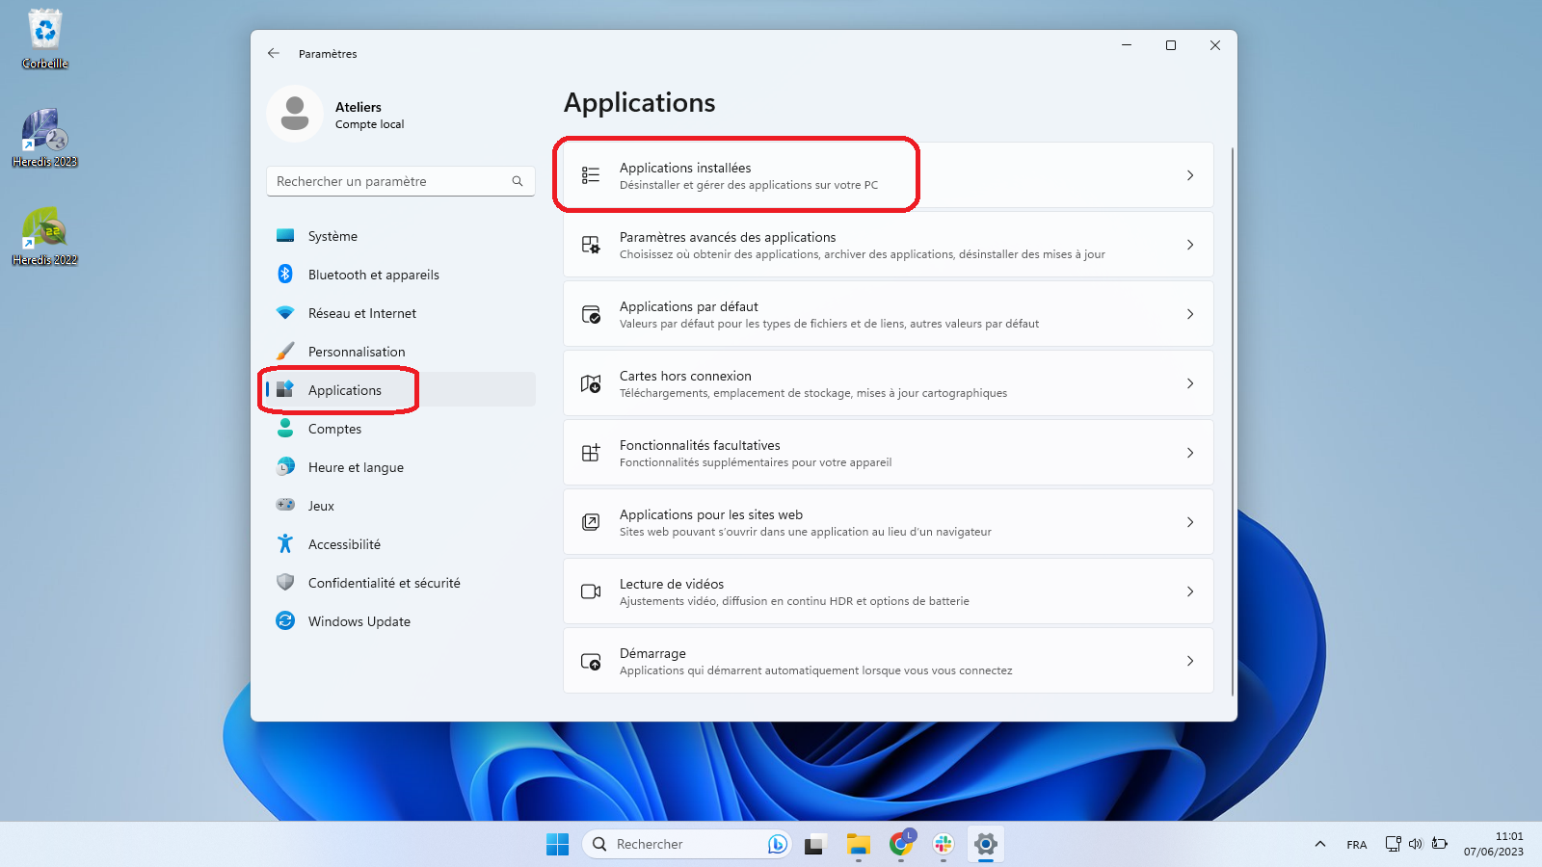Click the volume icon in system tray
This screenshot has width=1542, height=867.
click(x=1416, y=844)
